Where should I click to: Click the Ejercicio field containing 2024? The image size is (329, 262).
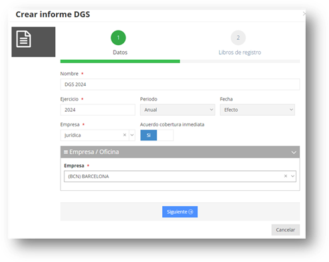pos(98,110)
